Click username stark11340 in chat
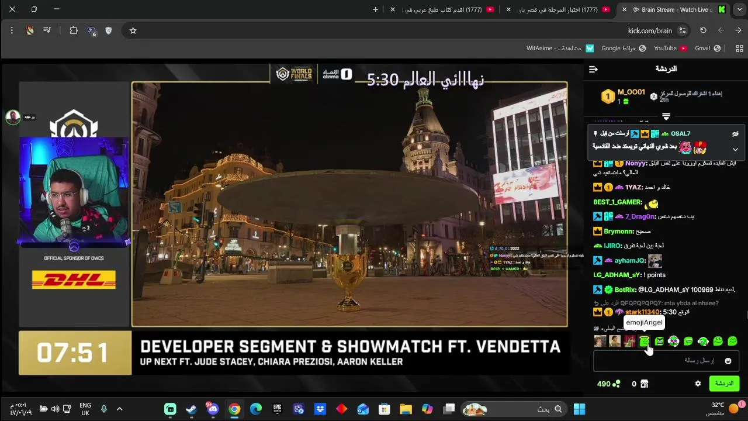Image resolution: width=748 pixels, height=421 pixels. click(643, 312)
